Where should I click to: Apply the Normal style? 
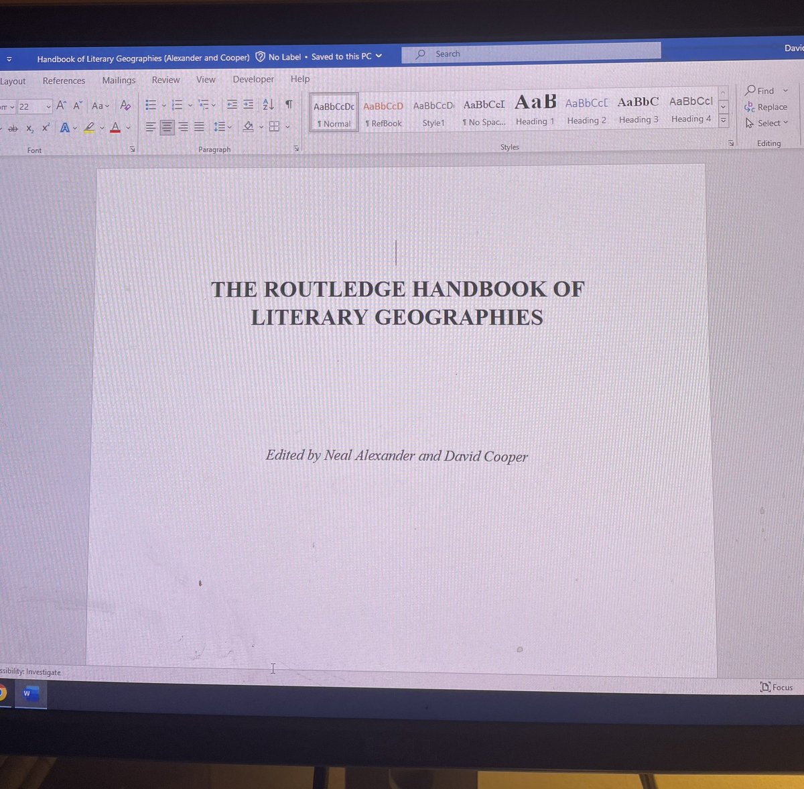coord(334,113)
